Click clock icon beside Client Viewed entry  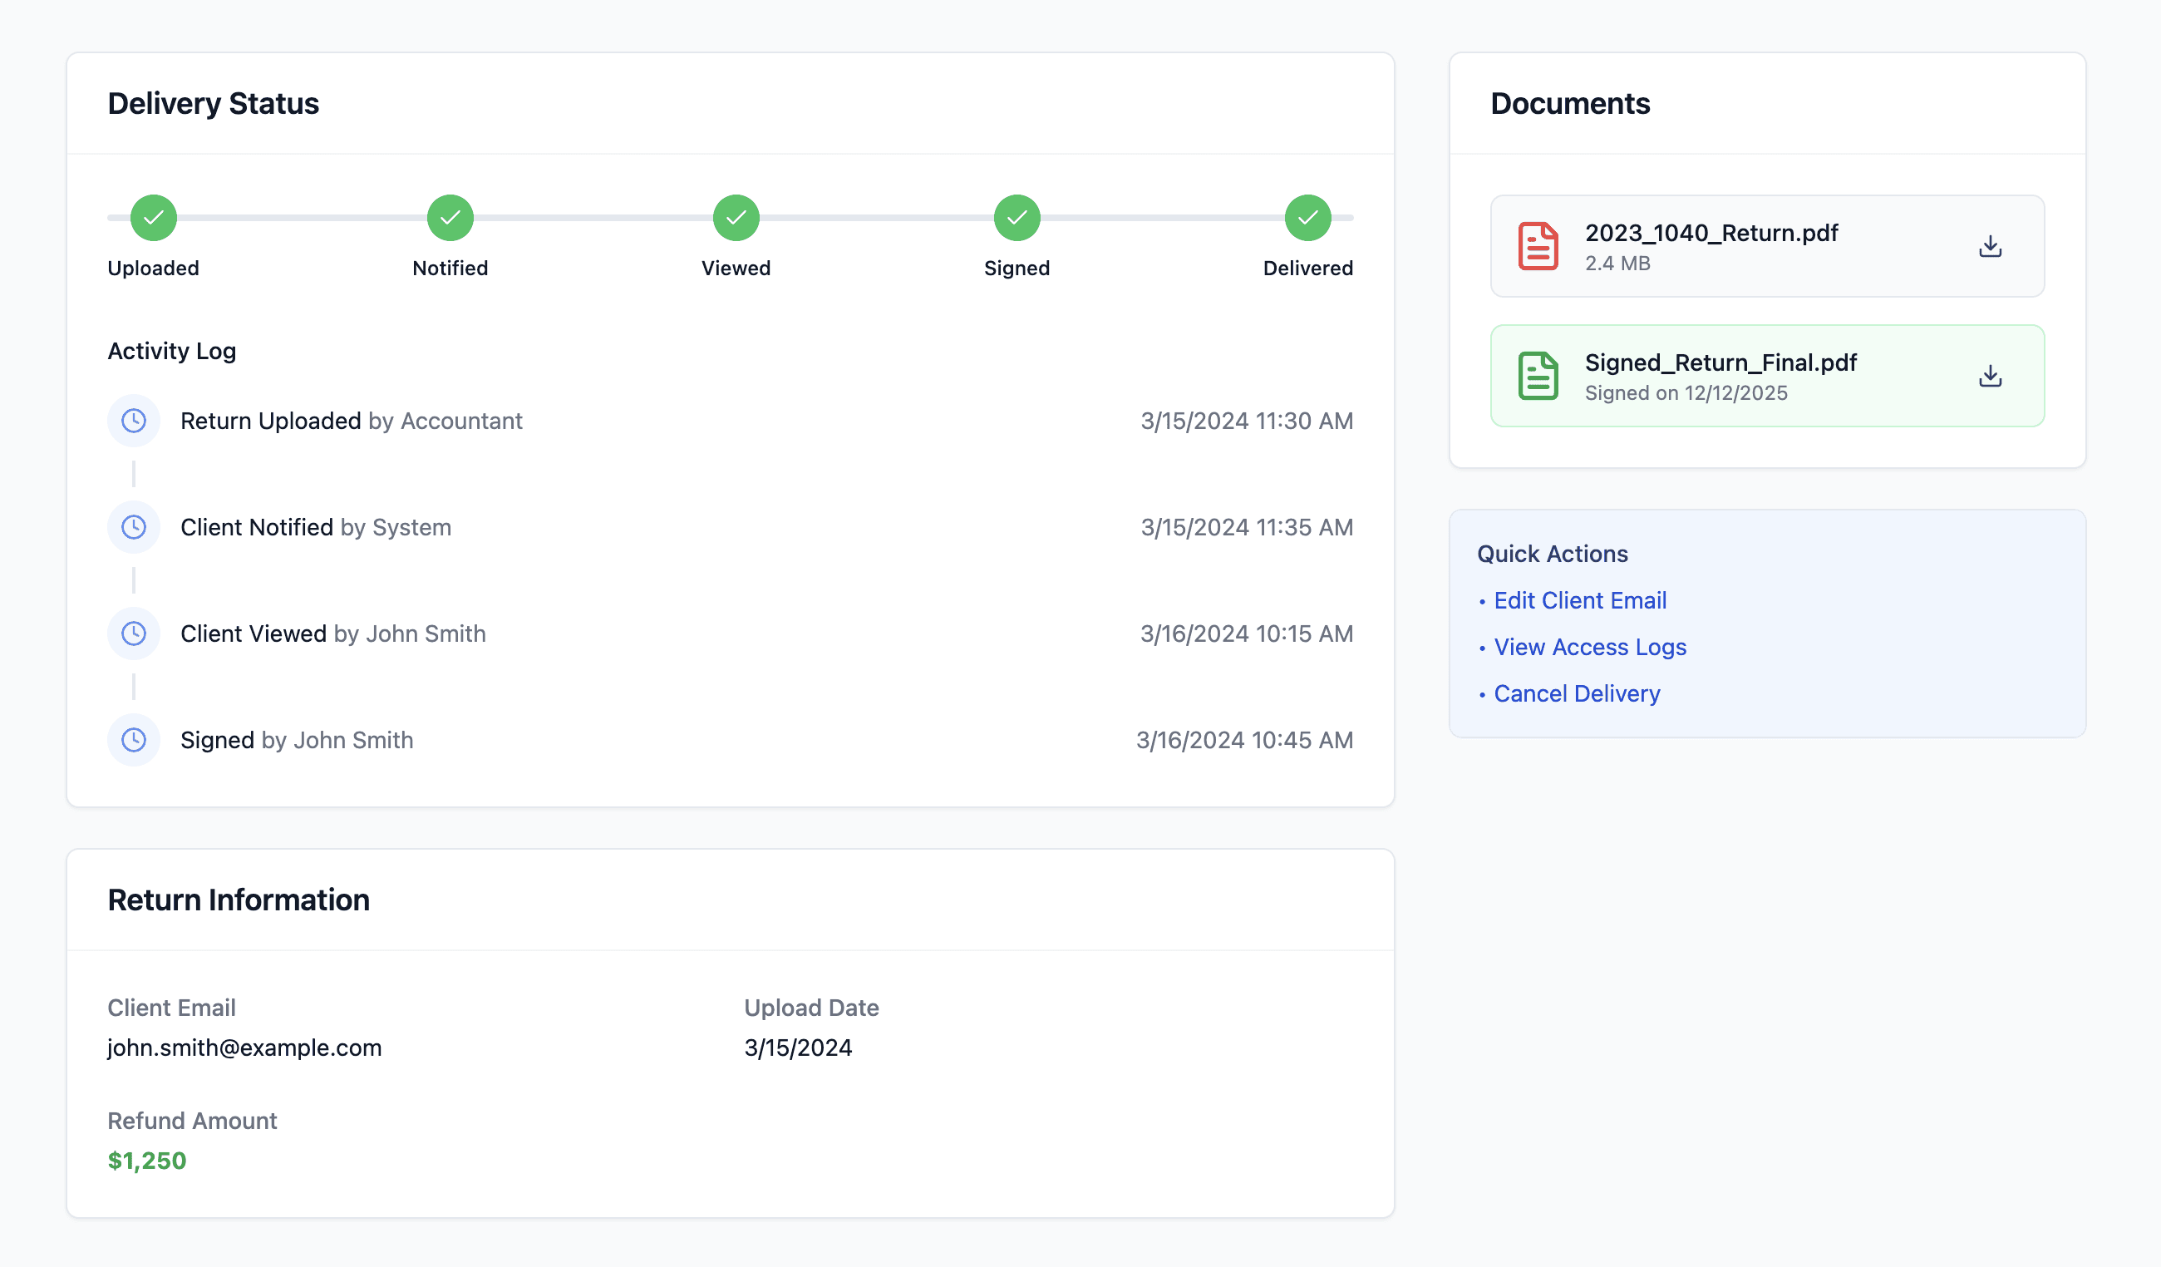(x=134, y=634)
